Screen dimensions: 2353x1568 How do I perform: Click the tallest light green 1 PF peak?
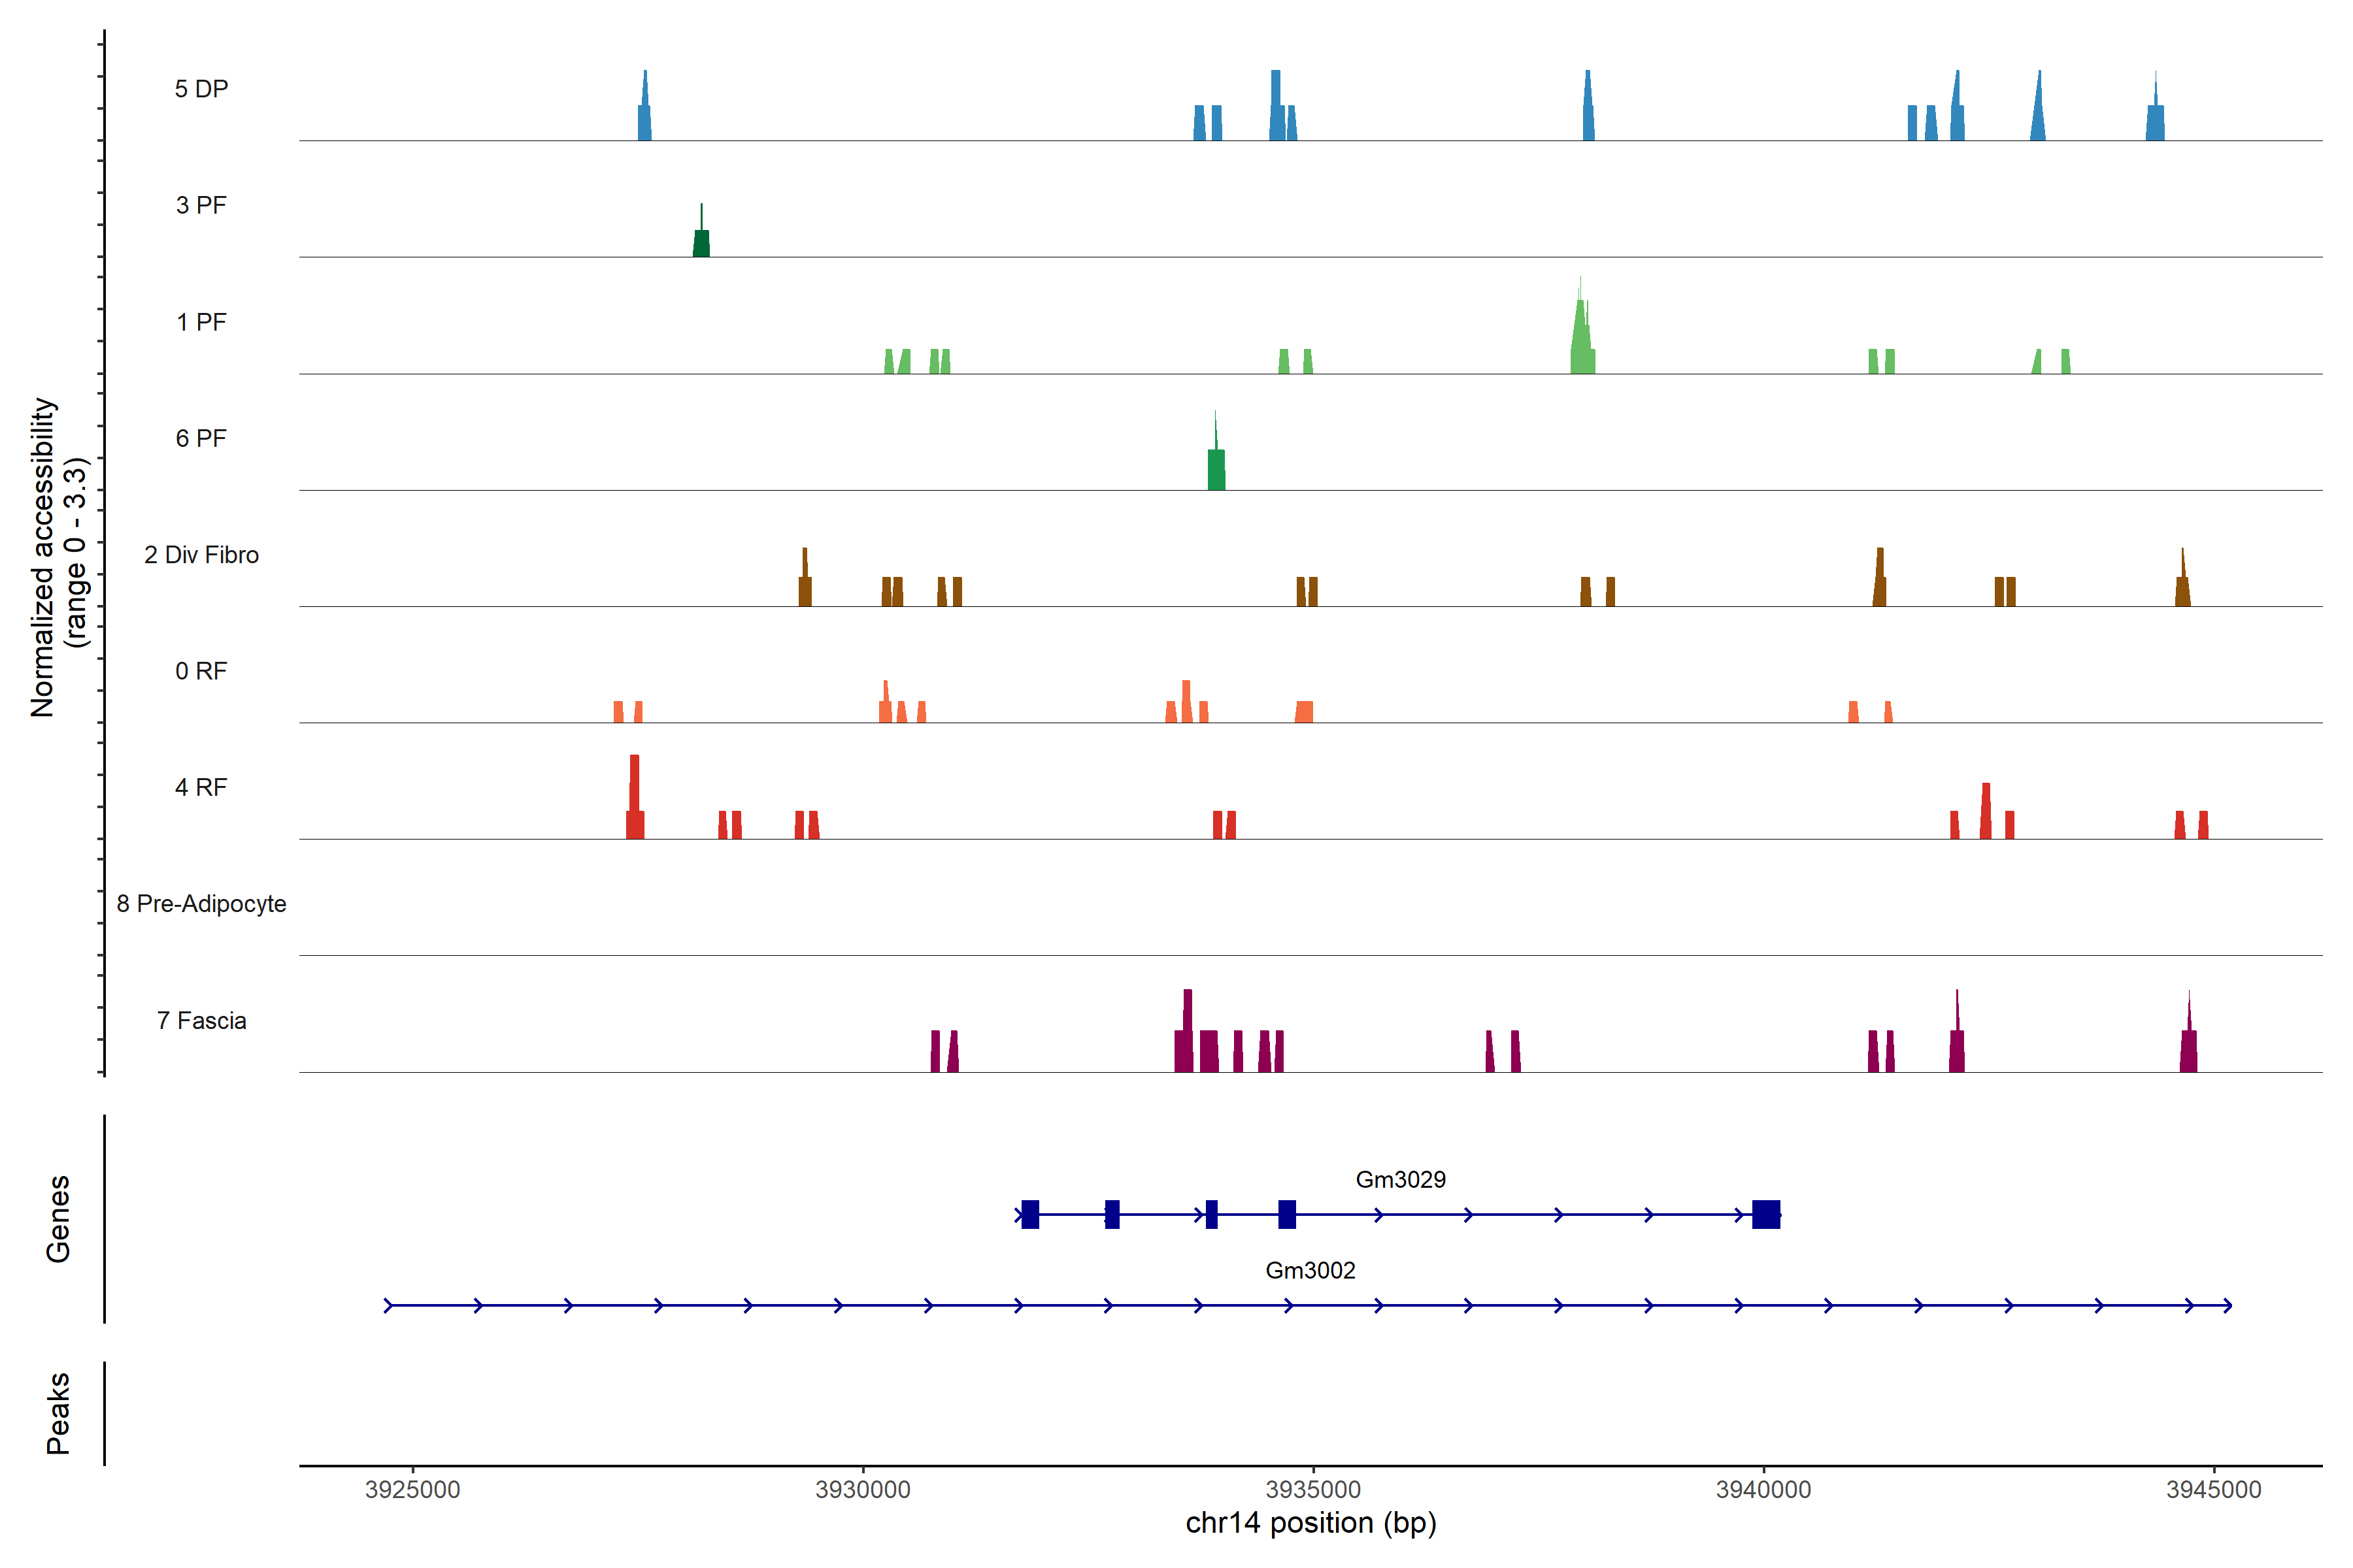(1582, 340)
